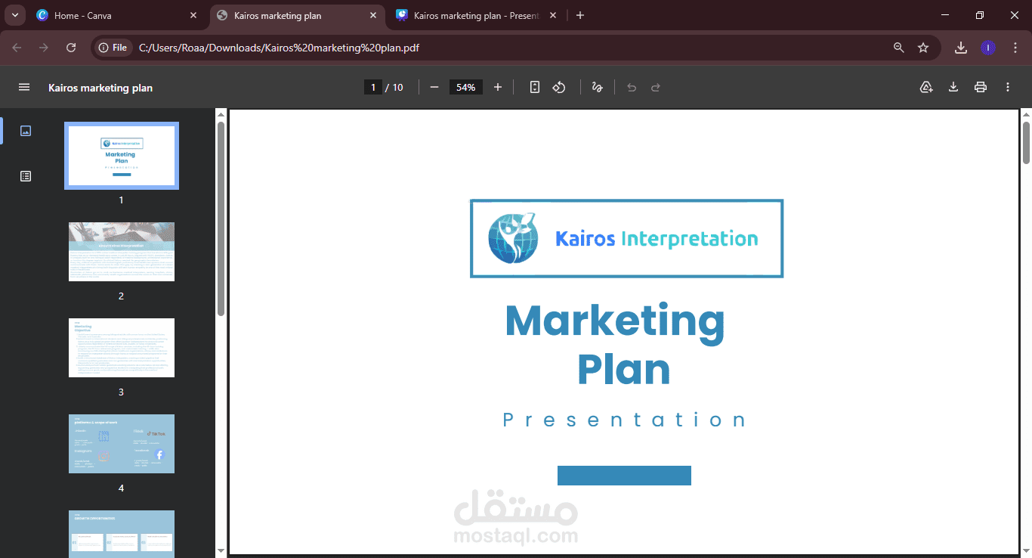The image size is (1032, 558).
Task: Bookmark this page with the star
Action: pos(923,48)
